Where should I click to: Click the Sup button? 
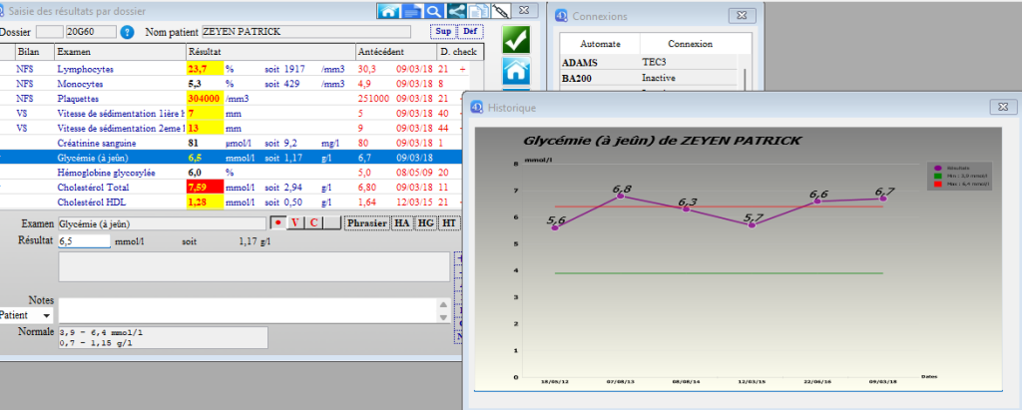click(442, 32)
